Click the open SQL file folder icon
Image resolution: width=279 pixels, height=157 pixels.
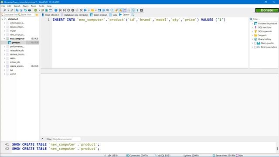tap(92, 10)
